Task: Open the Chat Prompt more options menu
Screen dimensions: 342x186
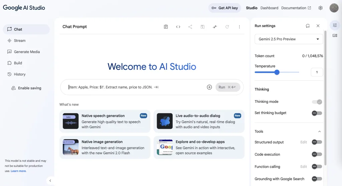Action: [x=239, y=27]
